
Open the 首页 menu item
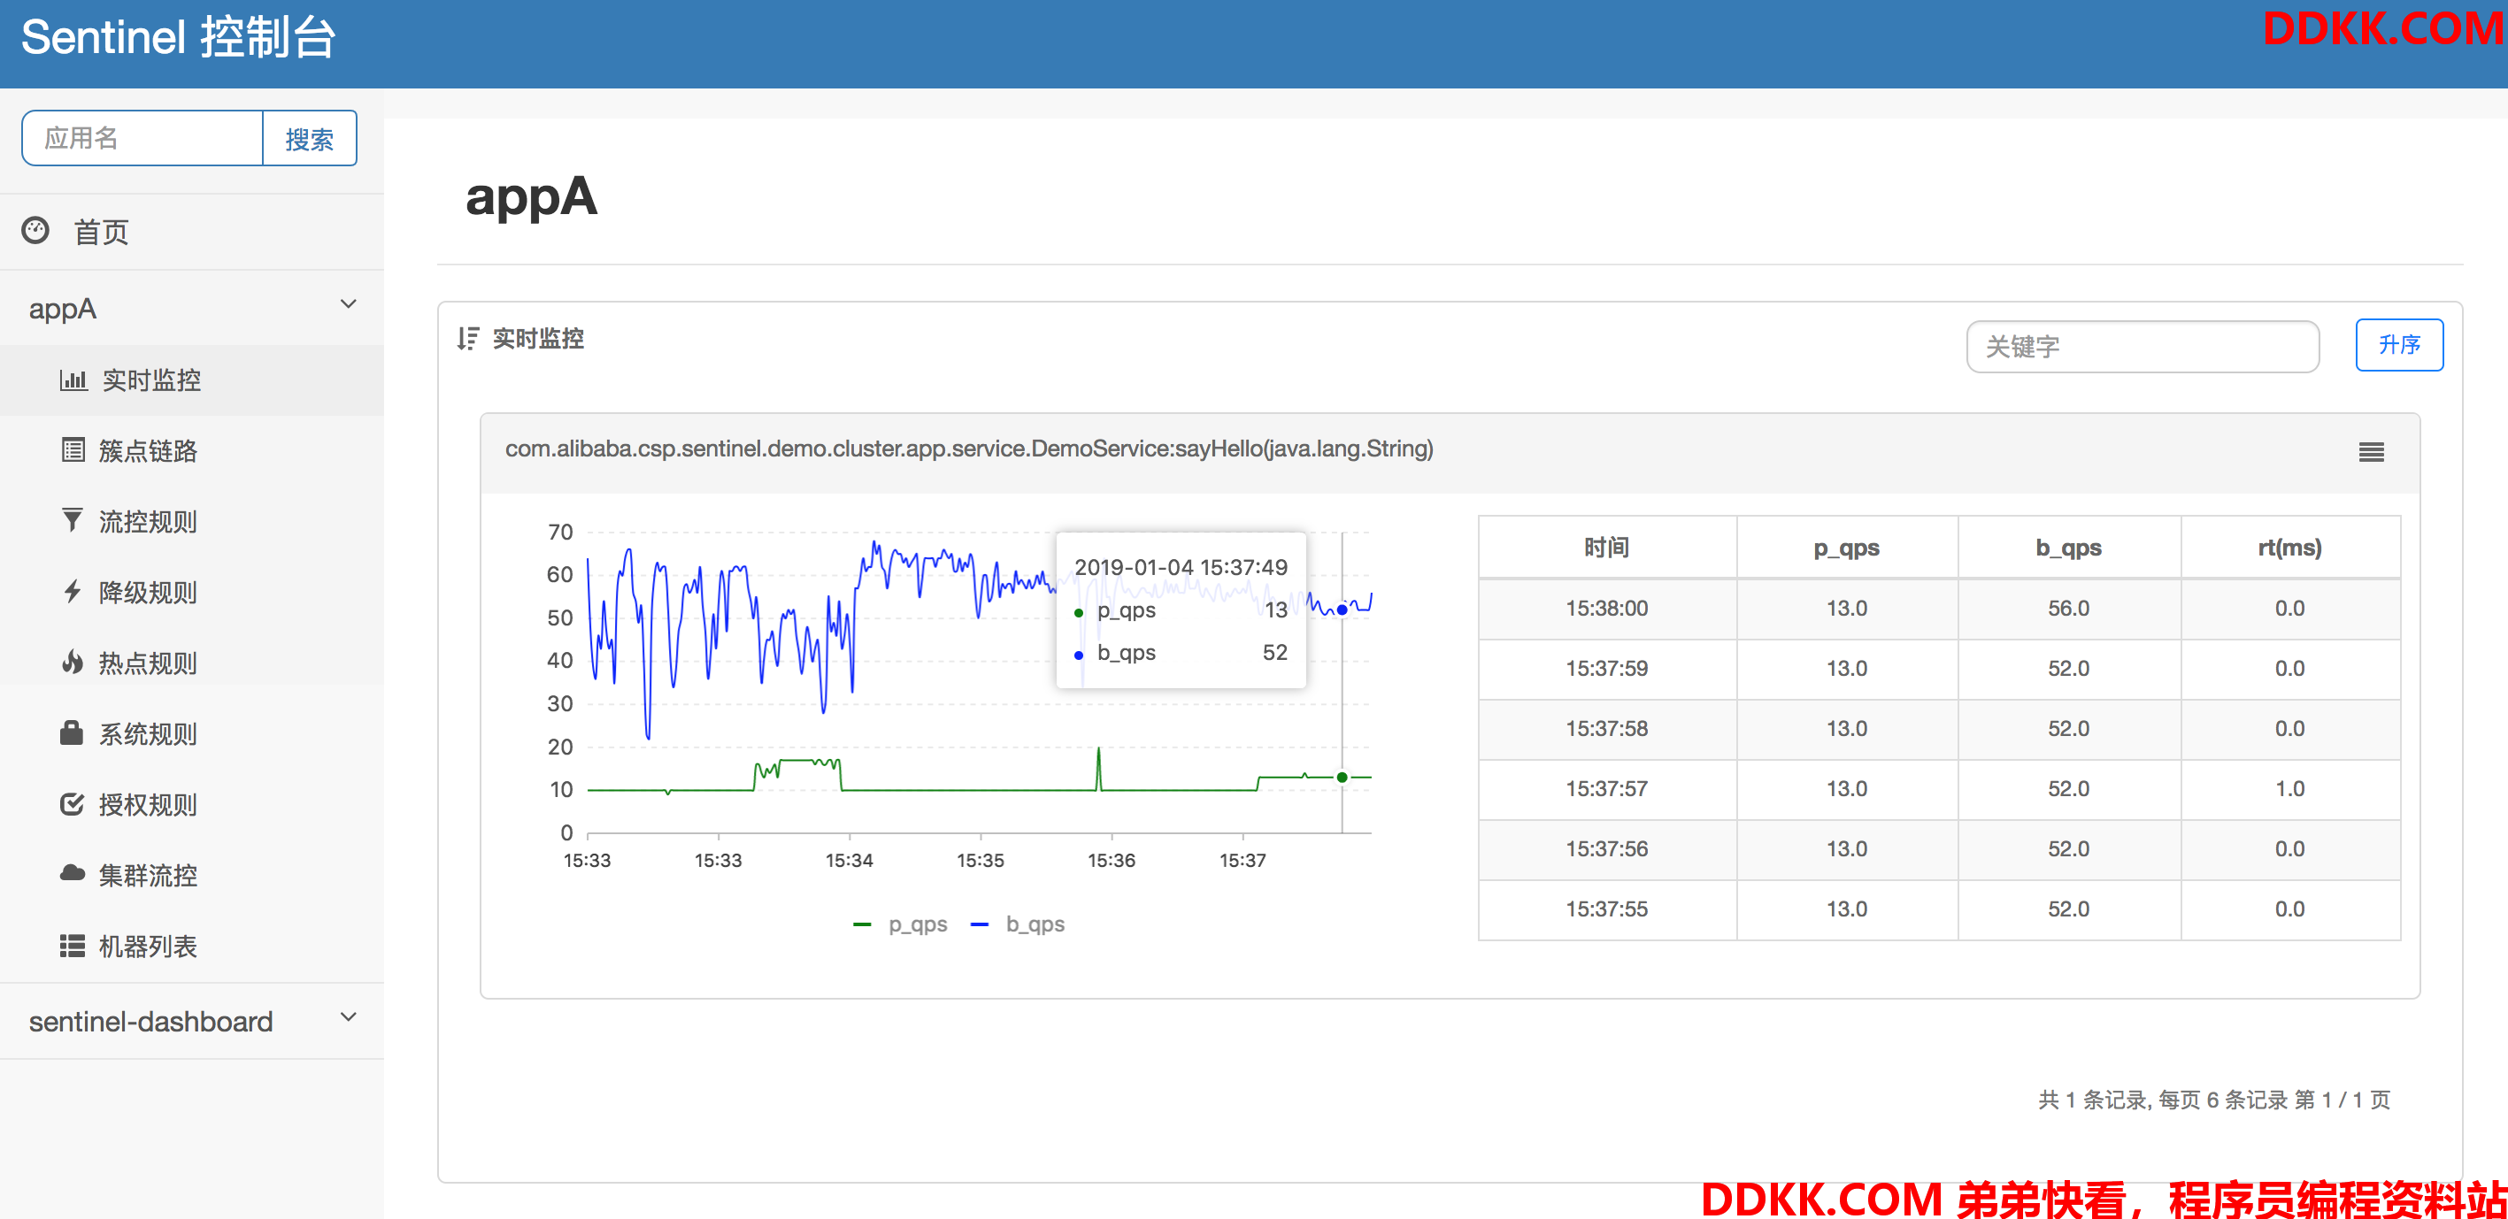tap(192, 232)
